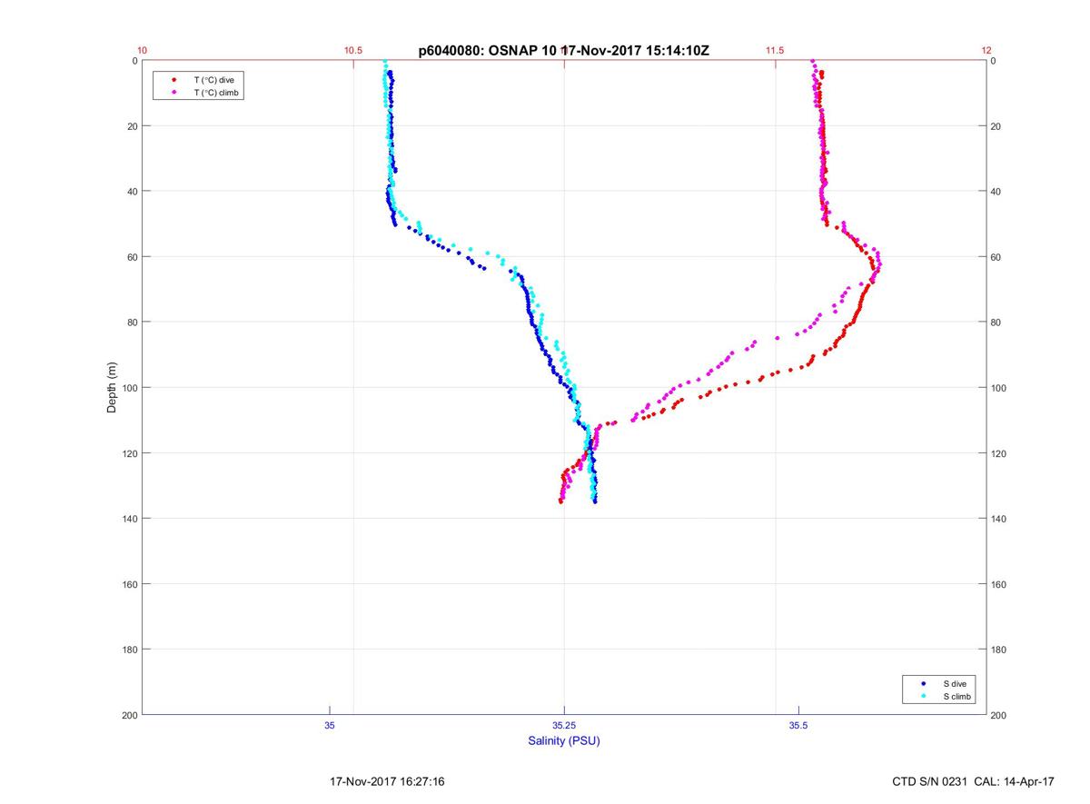Click the salinity tick label '35.5'
The width and height of the screenshot is (1090, 804).
coord(798,725)
